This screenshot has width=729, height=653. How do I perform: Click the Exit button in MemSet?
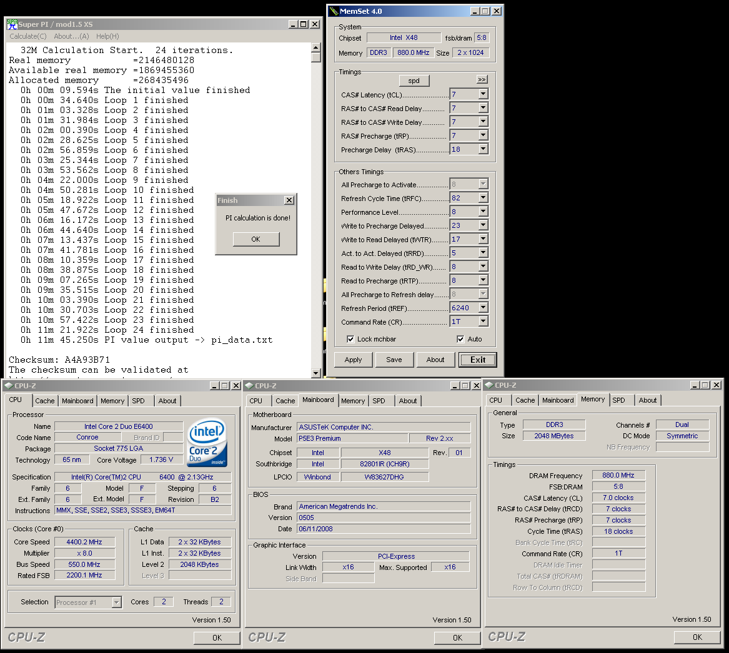click(x=477, y=360)
